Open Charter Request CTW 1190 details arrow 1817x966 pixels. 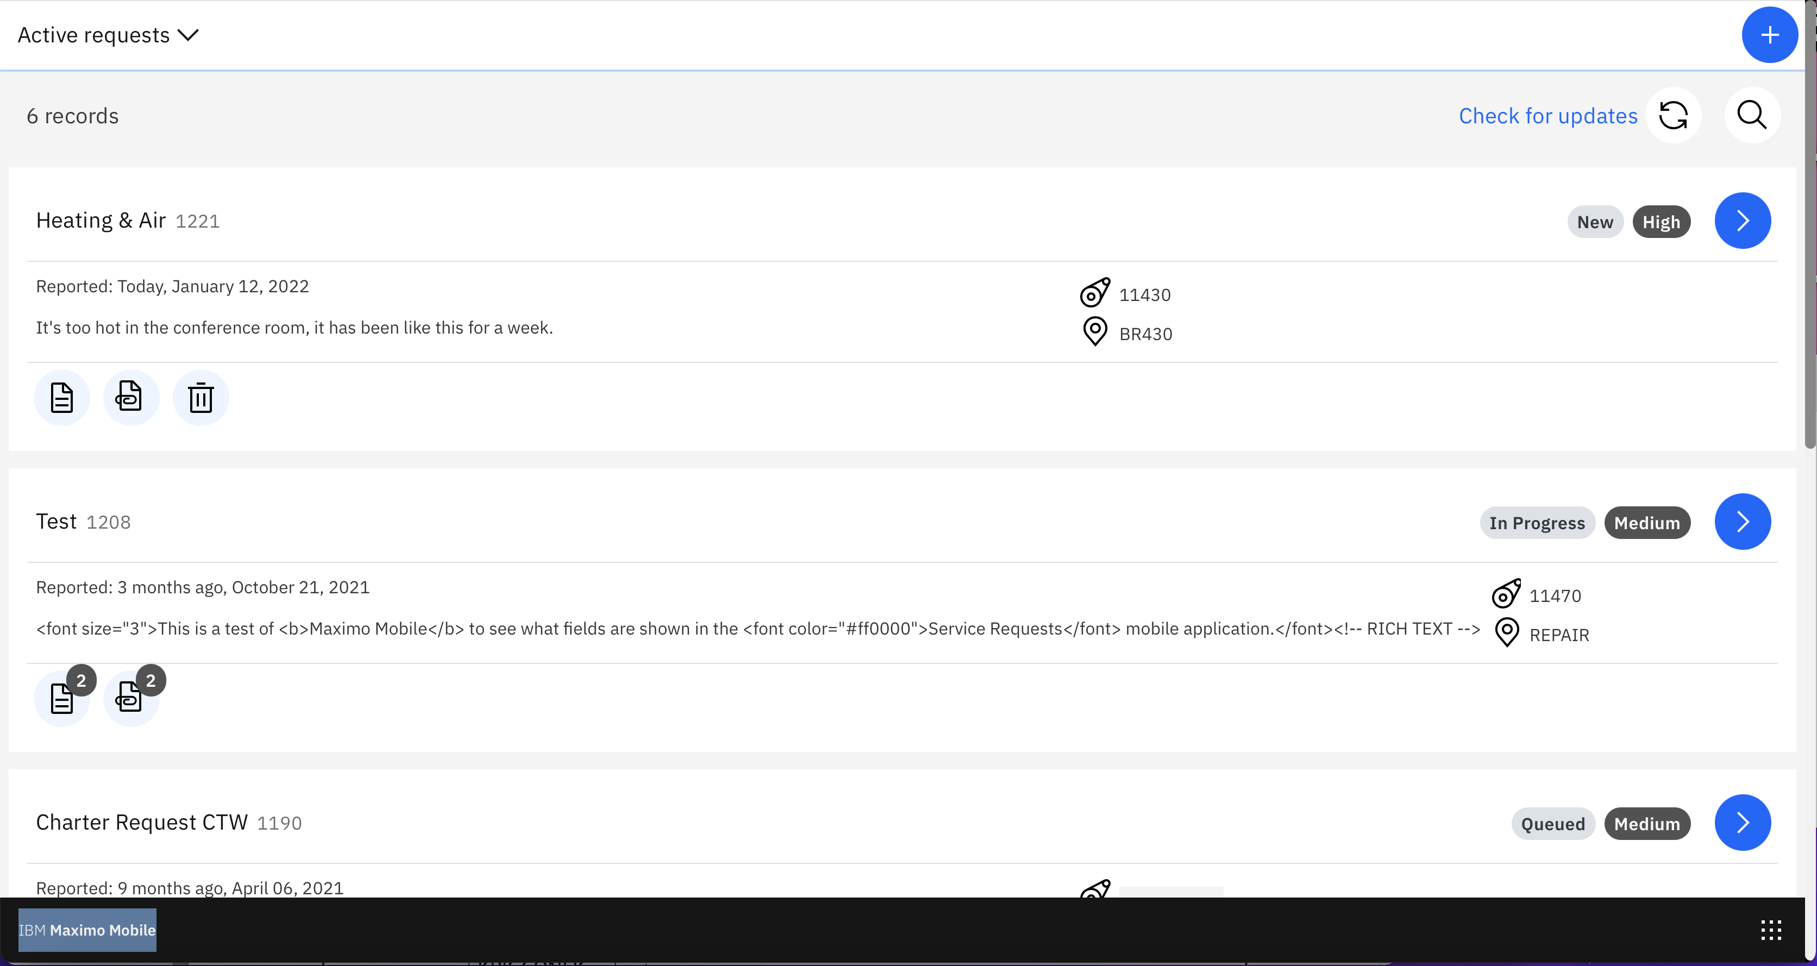(x=1743, y=822)
